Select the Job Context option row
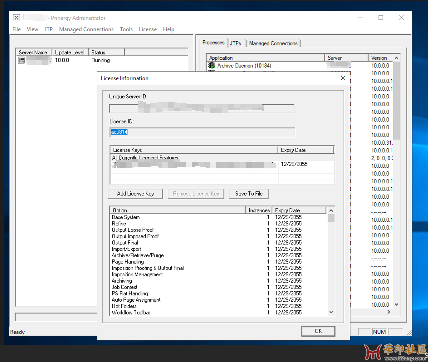The image size is (428, 362). (218, 287)
